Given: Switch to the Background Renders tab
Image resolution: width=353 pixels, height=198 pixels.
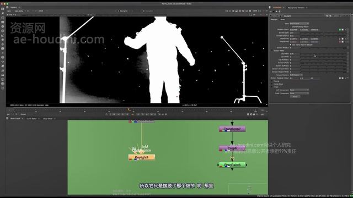Looking at the screenshot, I should click(296, 8).
